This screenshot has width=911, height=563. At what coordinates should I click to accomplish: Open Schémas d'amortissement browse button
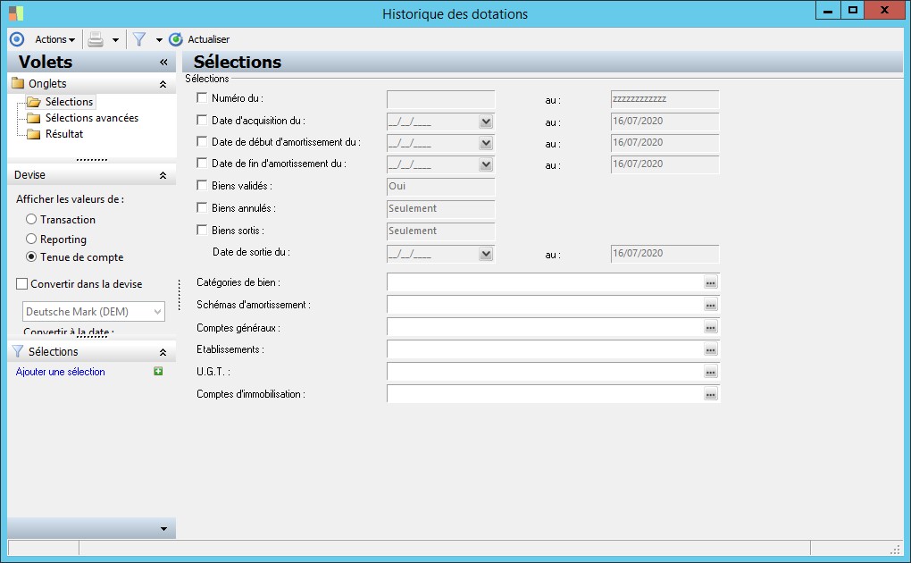pyautogui.click(x=711, y=305)
